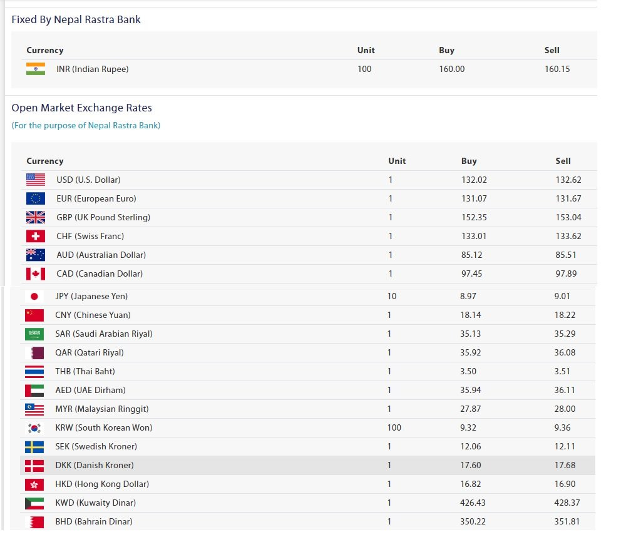The height and width of the screenshot is (537, 631).
Task: Click the GBP sell rate 153.04
Action: (x=568, y=218)
